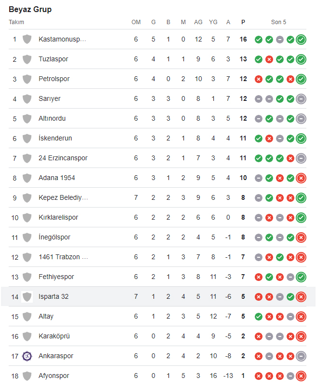The width and height of the screenshot is (331, 391).
Task: Click Fethiyespor's latest win result icon
Action: click(x=301, y=277)
